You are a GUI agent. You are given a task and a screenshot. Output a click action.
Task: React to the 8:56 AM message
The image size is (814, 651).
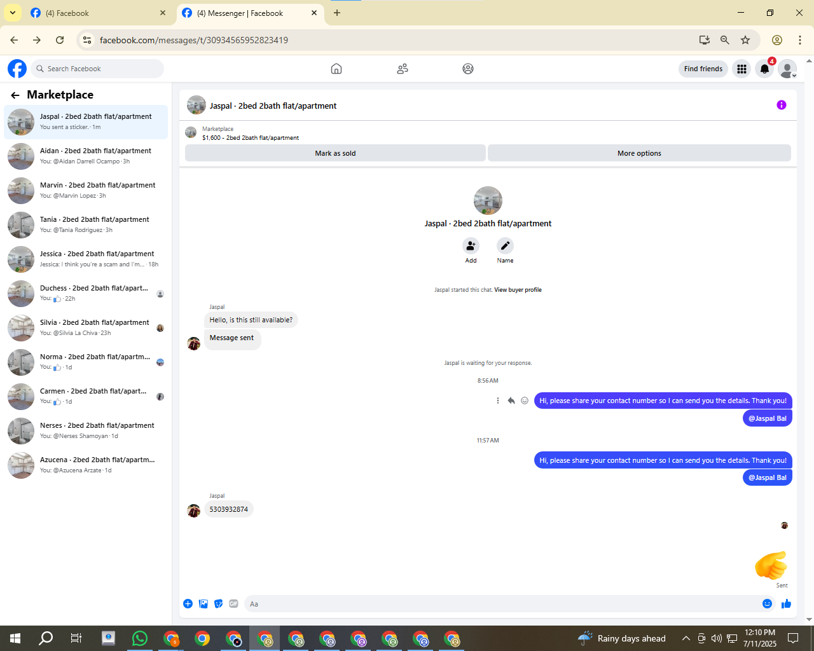point(525,401)
